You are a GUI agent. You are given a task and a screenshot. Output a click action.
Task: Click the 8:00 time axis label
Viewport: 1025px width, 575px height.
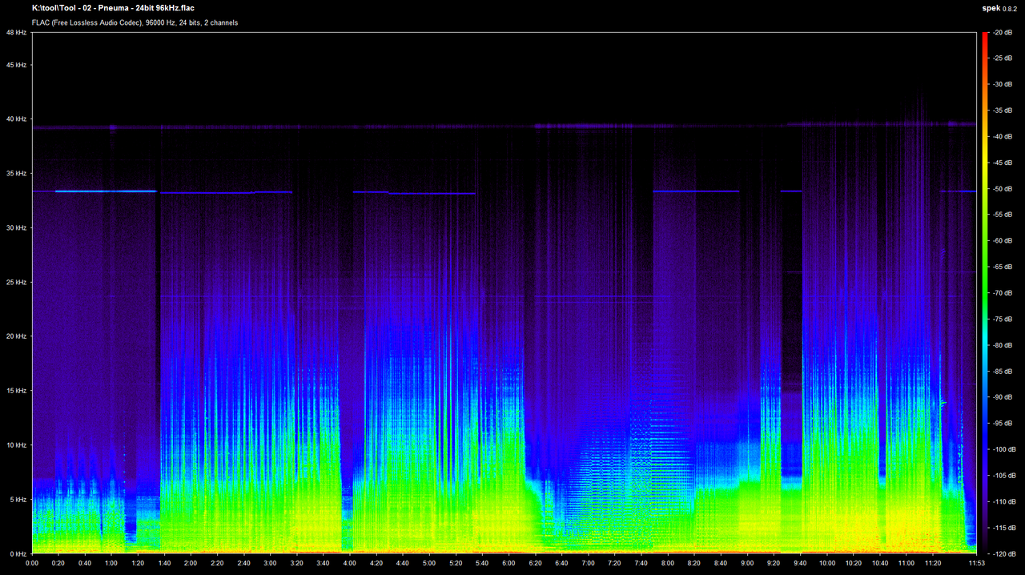point(668,563)
